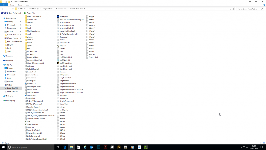This screenshot has width=266, height=150.
Task: Select iCloud Photos in the sidebar
Action: click(13, 38)
